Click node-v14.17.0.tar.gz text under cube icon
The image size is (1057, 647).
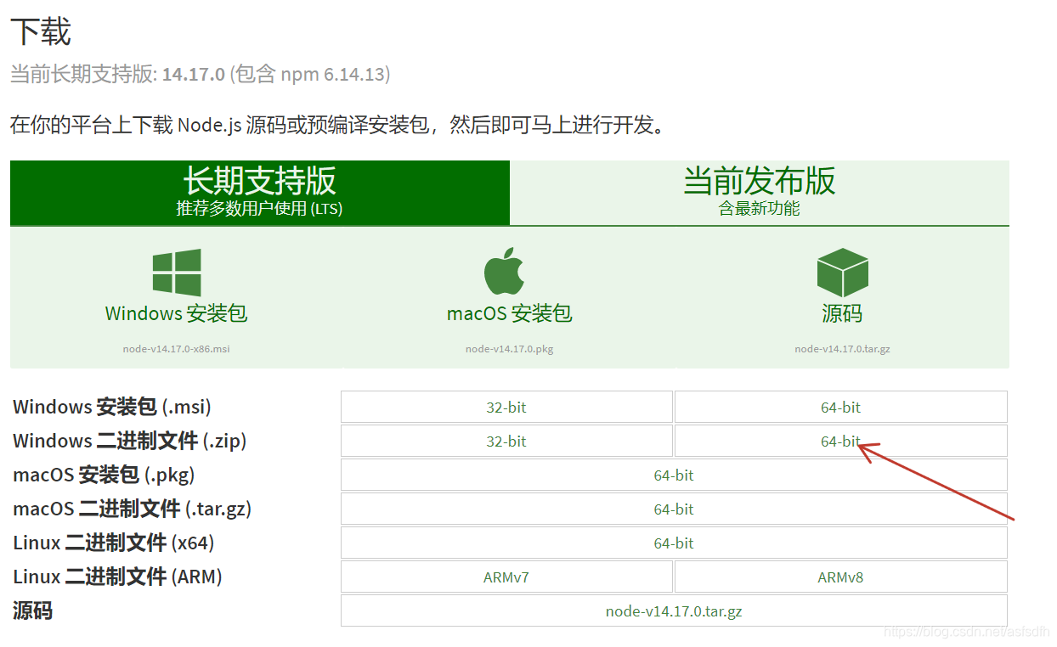[x=842, y=349]
